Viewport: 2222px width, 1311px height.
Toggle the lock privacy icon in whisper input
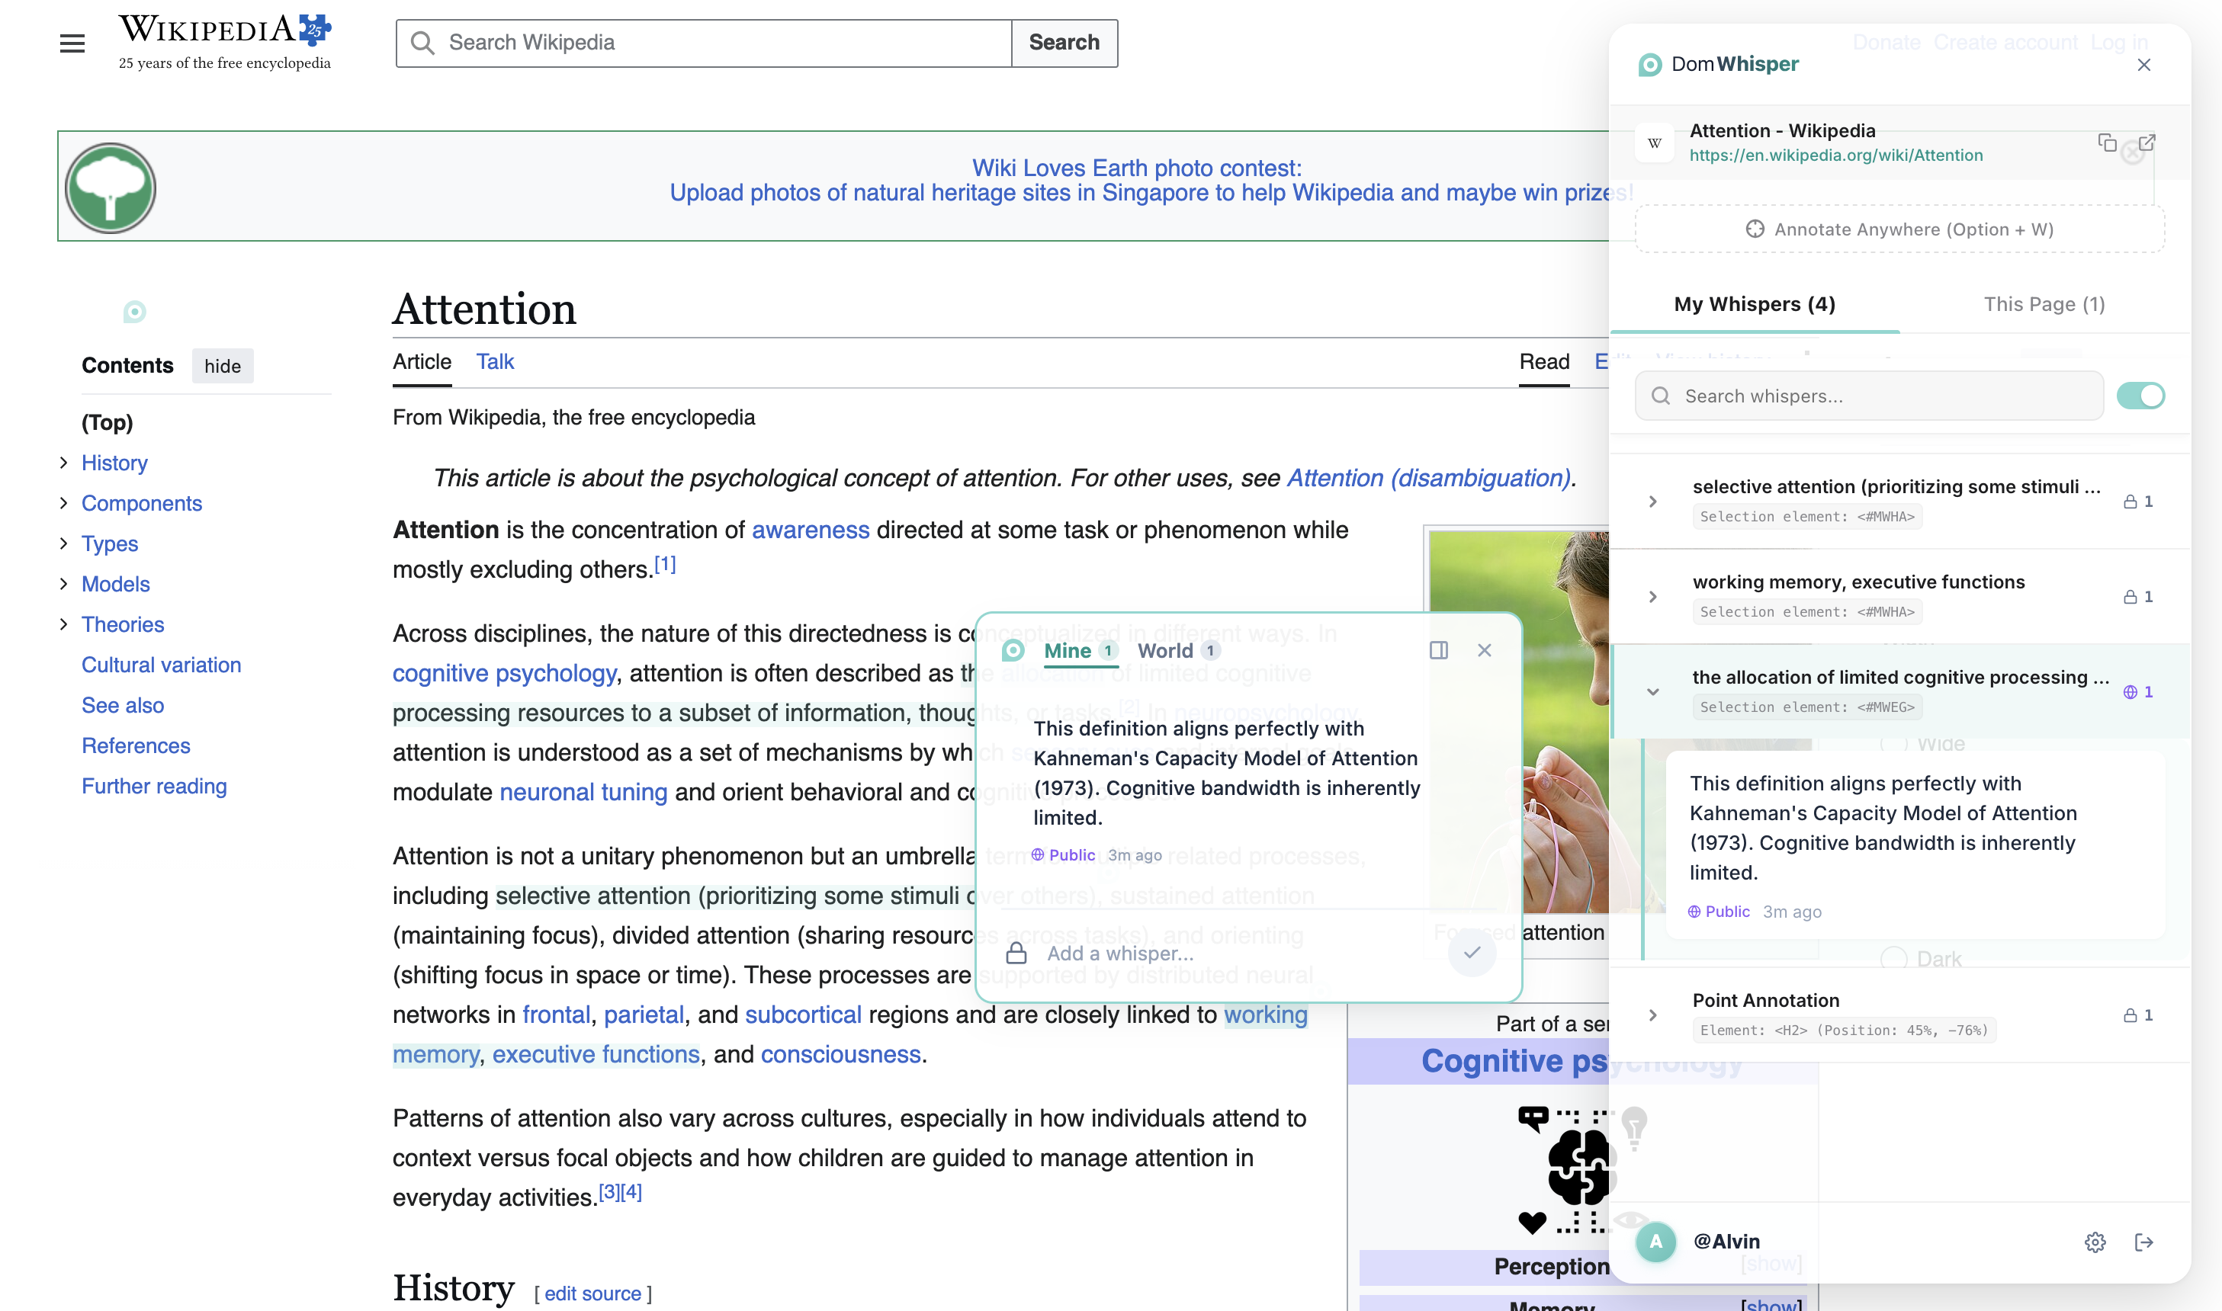pos(1016,954)
